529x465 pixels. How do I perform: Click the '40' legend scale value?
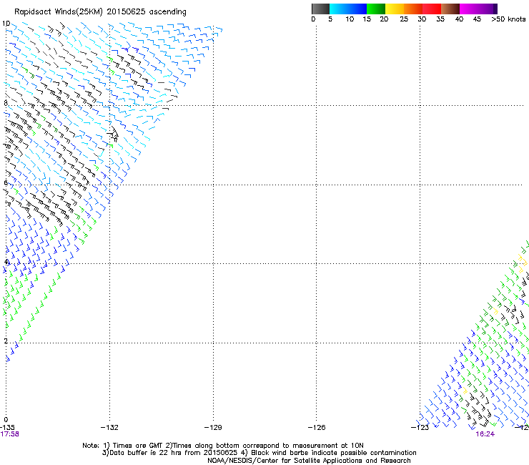click(x=459, y=19)
